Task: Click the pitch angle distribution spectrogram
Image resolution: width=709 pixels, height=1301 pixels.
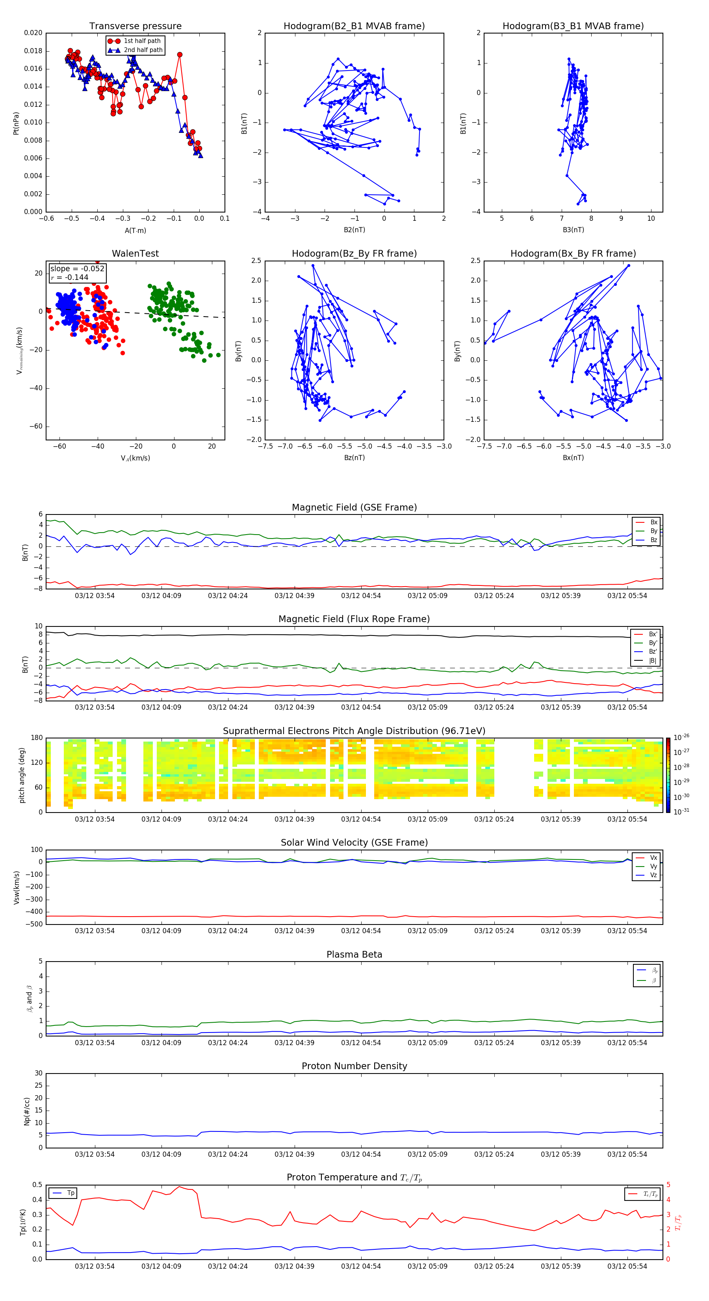Action: point(354,775)
